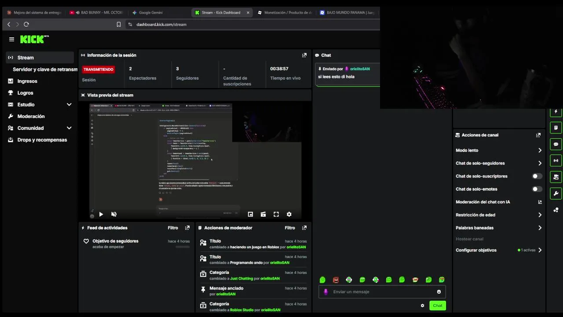Pop out the Acciones de canal panel
The height and width of the screenshot is (317, 563).
click(x=538, y=135)
